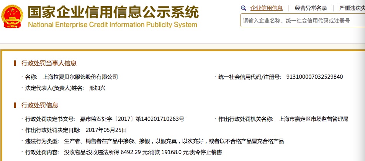Select the decision date 2017年05月25日

[x=106, y=130]
